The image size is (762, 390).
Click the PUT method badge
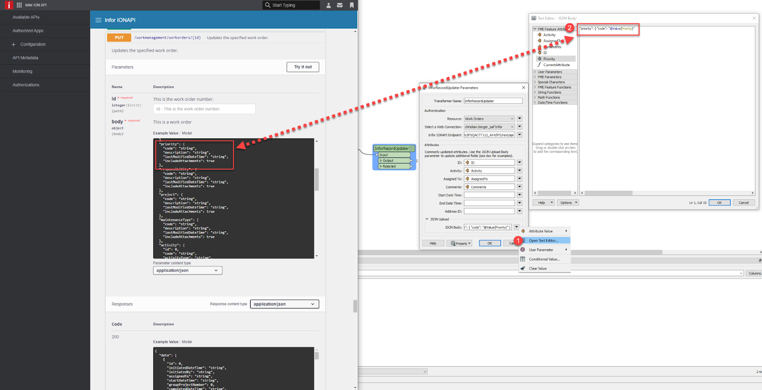[x=119, y=38]
